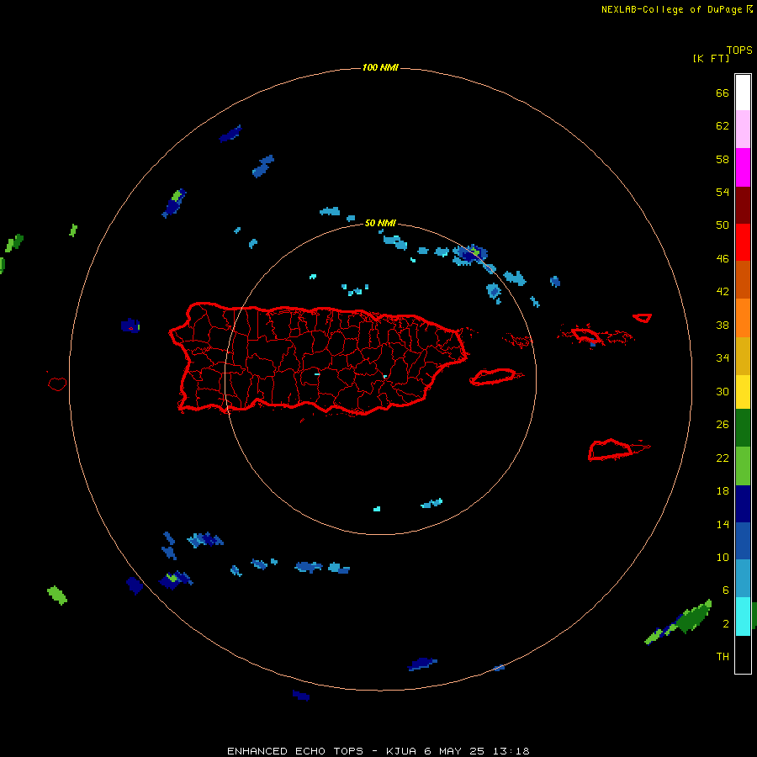
Task: Click the "50 NMI" range ring label
Action: (380, 223)
